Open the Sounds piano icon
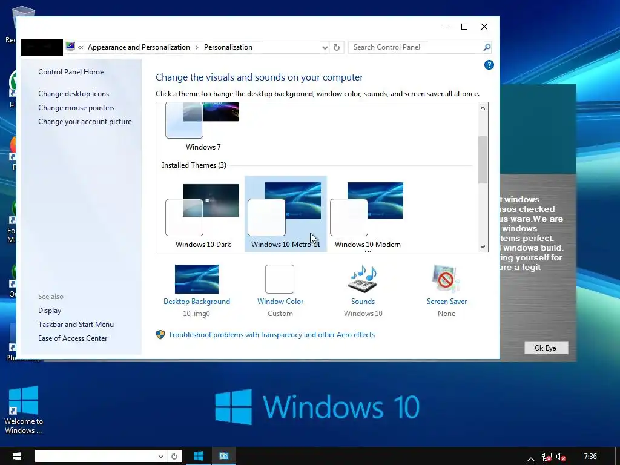Image resolution: width=620 pixels, height=465 pixels. (363, 279)
